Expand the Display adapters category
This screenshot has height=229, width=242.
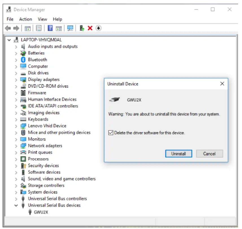pos(16,79)
